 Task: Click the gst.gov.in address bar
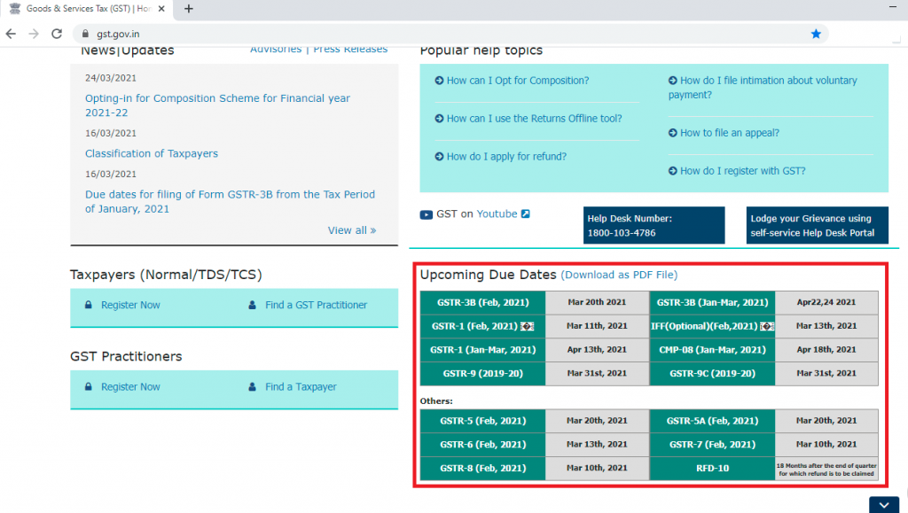(443, 34)
